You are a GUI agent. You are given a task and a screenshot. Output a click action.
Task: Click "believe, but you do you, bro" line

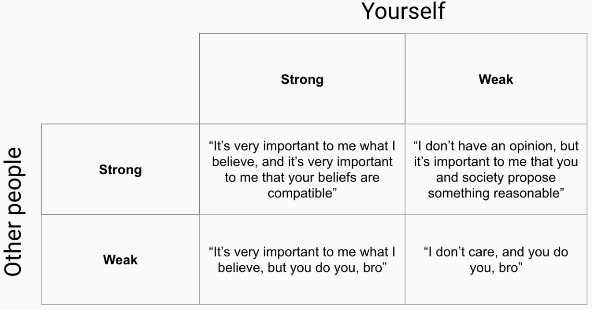pos(302,268)
